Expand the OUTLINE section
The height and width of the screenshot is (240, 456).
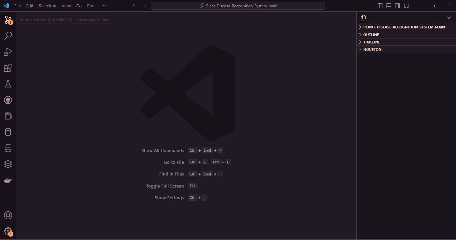pos(406,35)
